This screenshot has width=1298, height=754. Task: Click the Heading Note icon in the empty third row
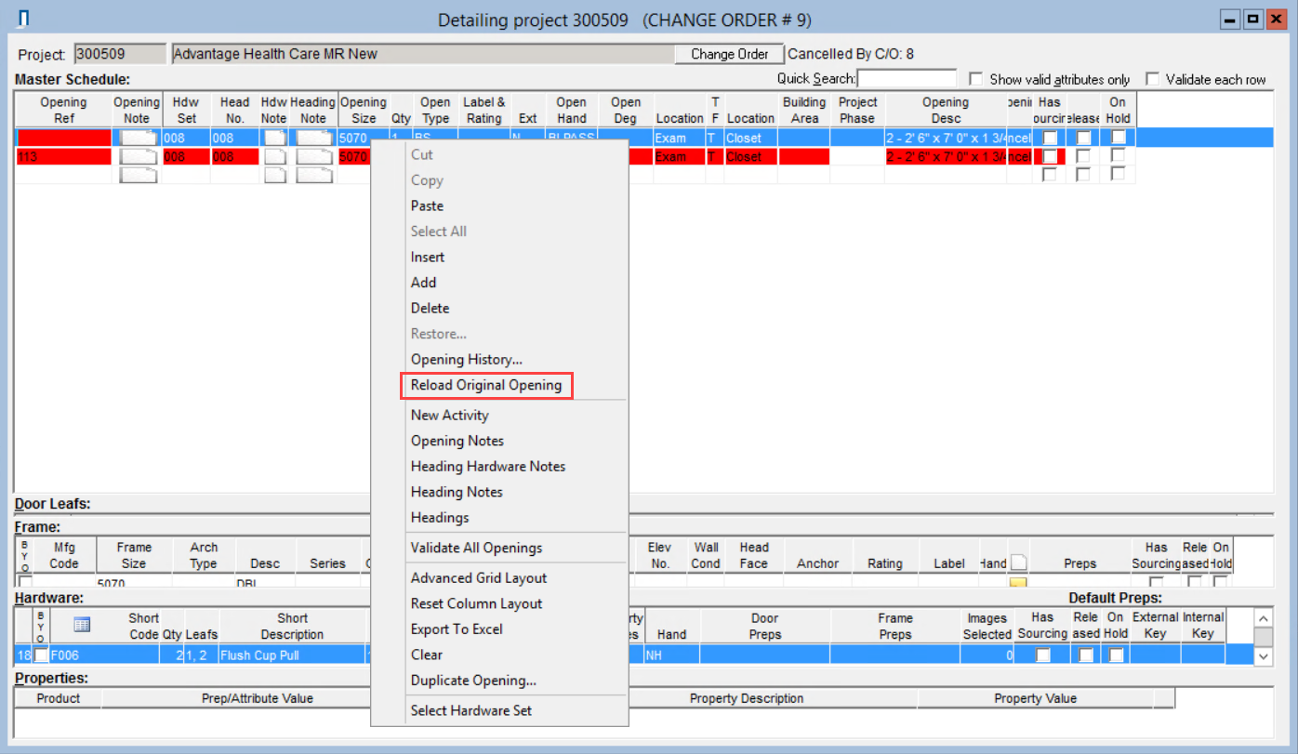313,174
